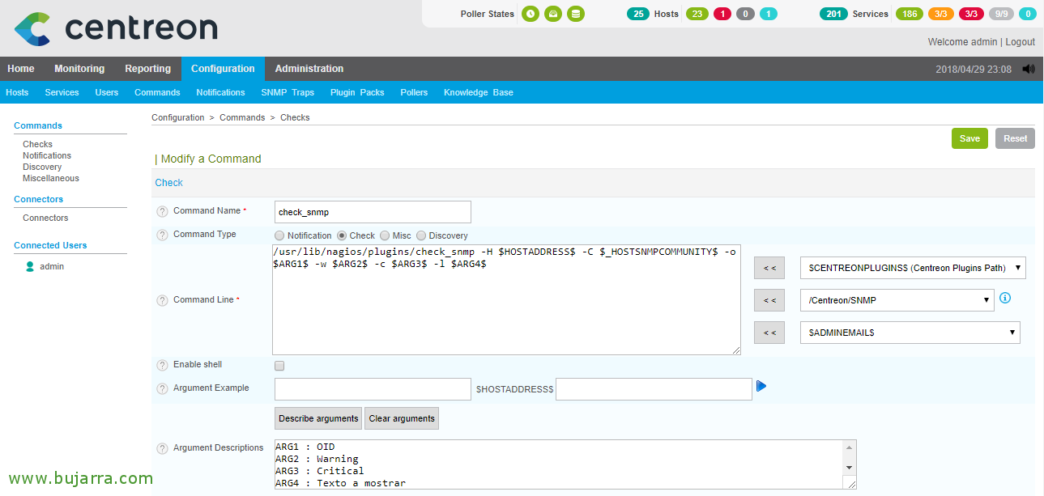Click the help icon beside Command Type
The width and height of the screenshot is (1044, 496).
click(162, 235)
